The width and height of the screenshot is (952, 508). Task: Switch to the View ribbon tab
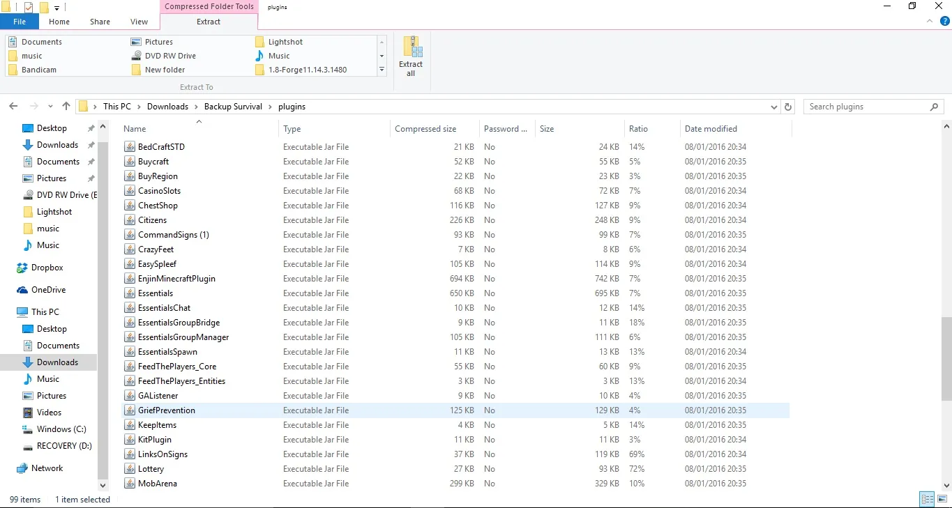click(x=139, y=22)
